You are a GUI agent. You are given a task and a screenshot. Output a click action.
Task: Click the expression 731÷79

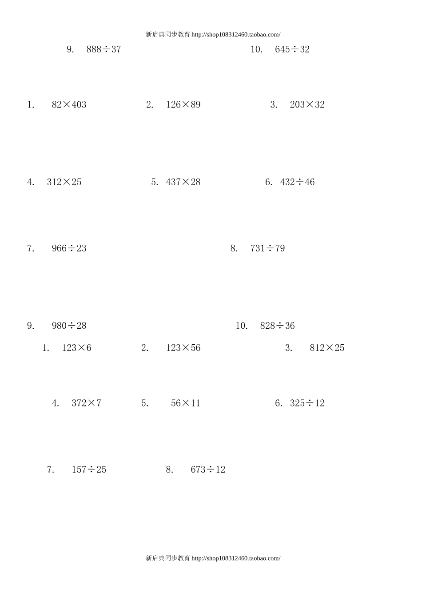pyautogui.click(x=268, y=248)
